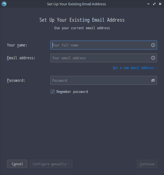Click the "Your name:" label

click(x=17, y=45)
